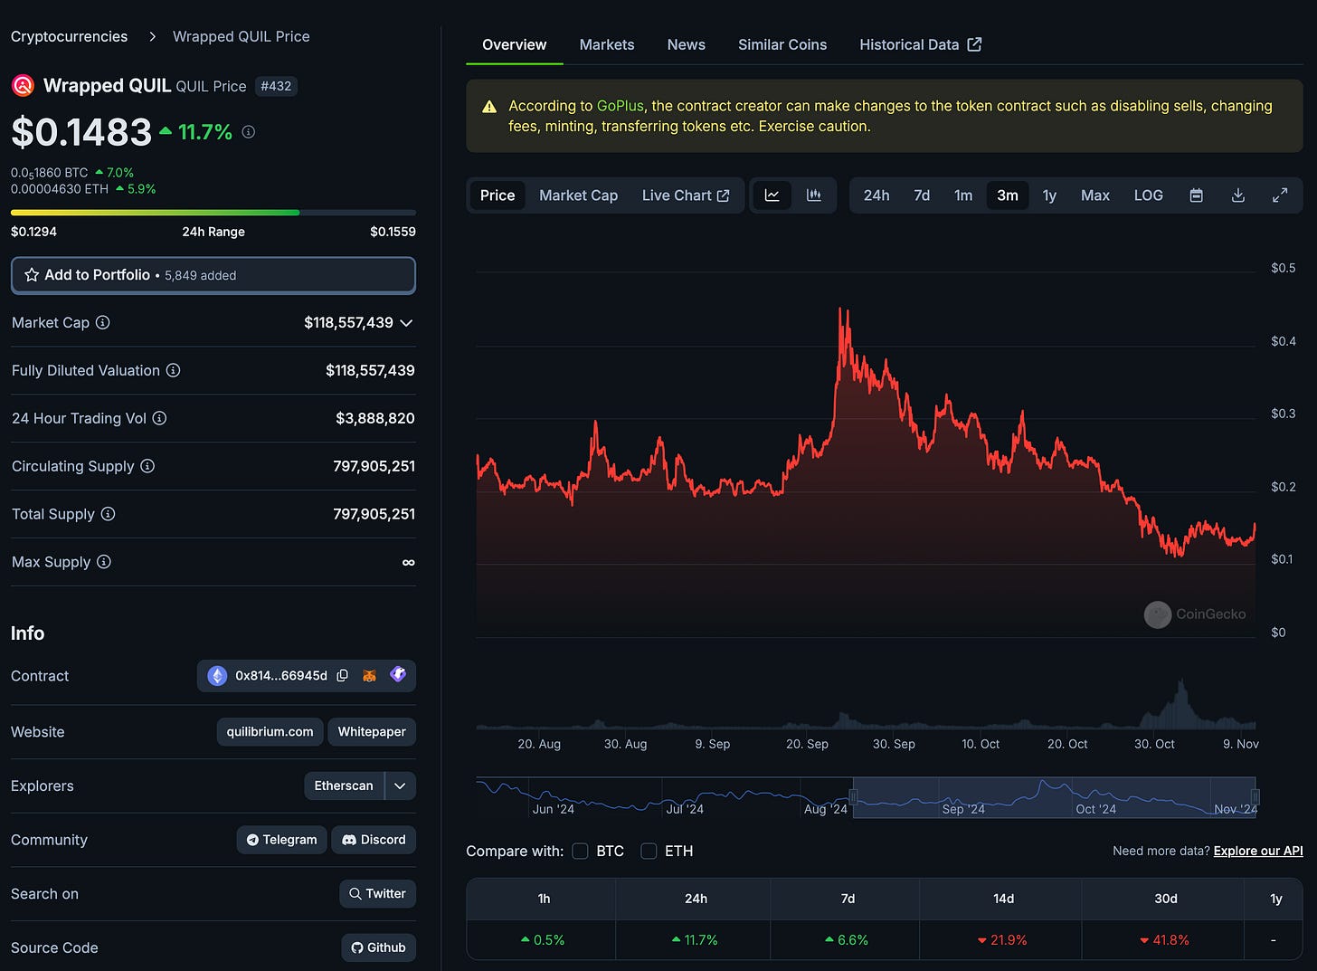Select Market Cap chart tab

[x=579, y=195]
